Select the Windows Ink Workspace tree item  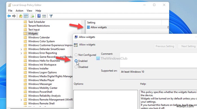42,64
